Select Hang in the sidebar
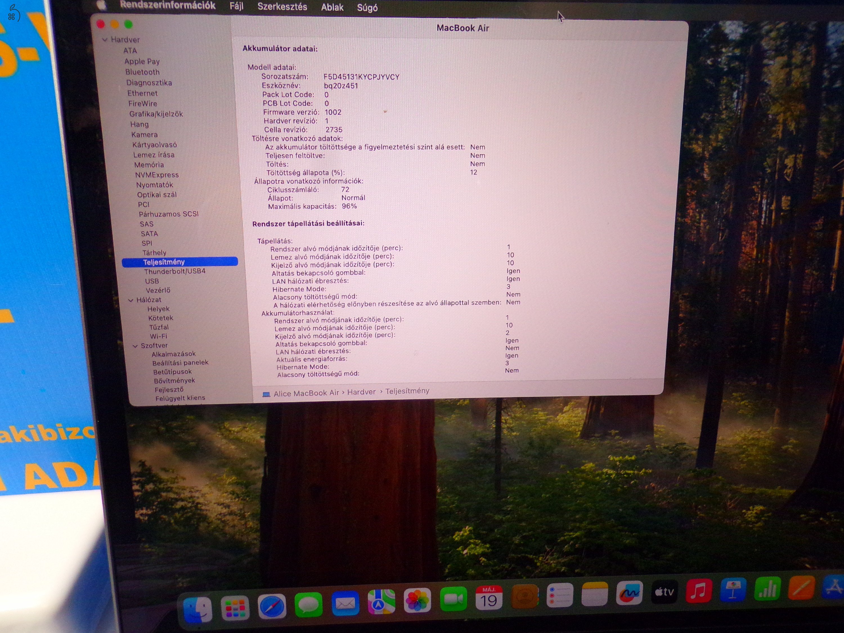The image size is (844, 633). tap(140, 124)
